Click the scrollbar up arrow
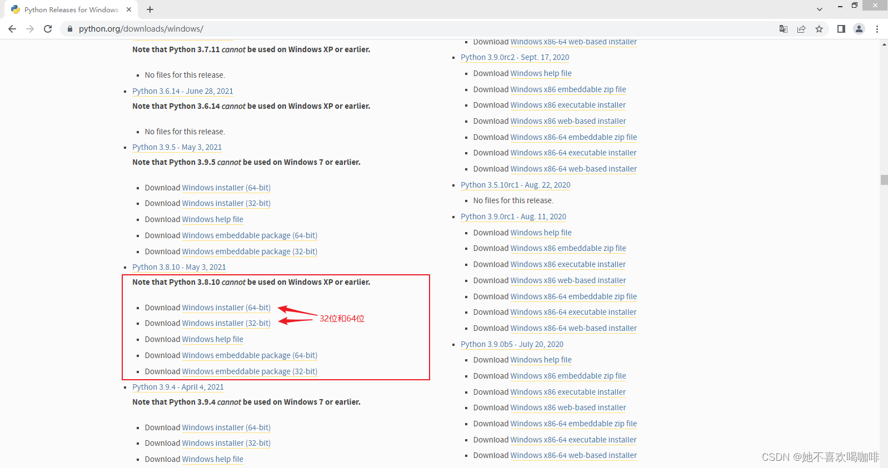The image size is (888, 468). coord(884,44)
